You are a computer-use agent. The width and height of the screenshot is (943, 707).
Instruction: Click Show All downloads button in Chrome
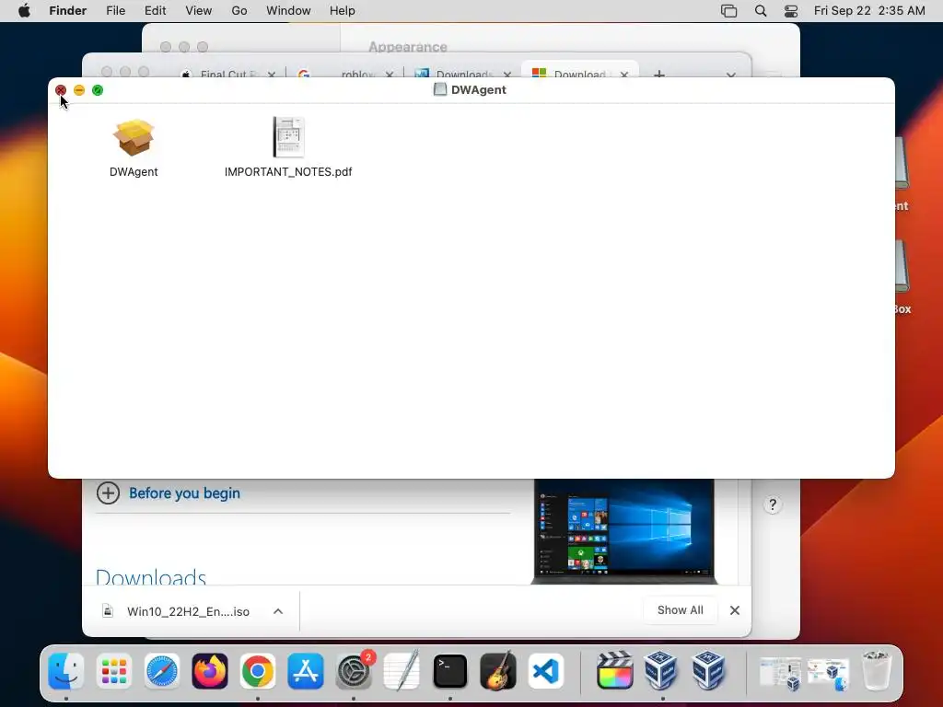coord(681,610)
